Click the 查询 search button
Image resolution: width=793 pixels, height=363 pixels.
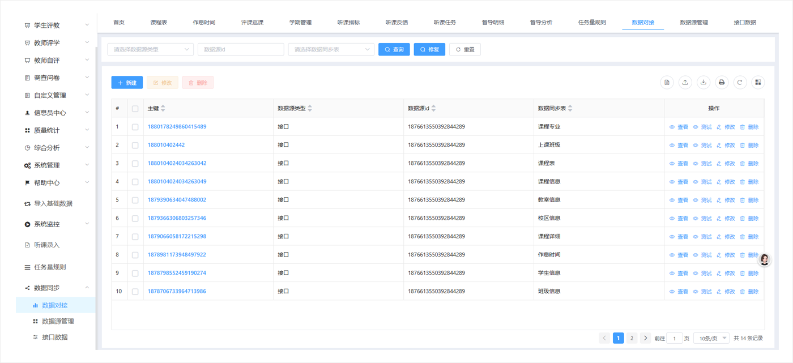394,50
